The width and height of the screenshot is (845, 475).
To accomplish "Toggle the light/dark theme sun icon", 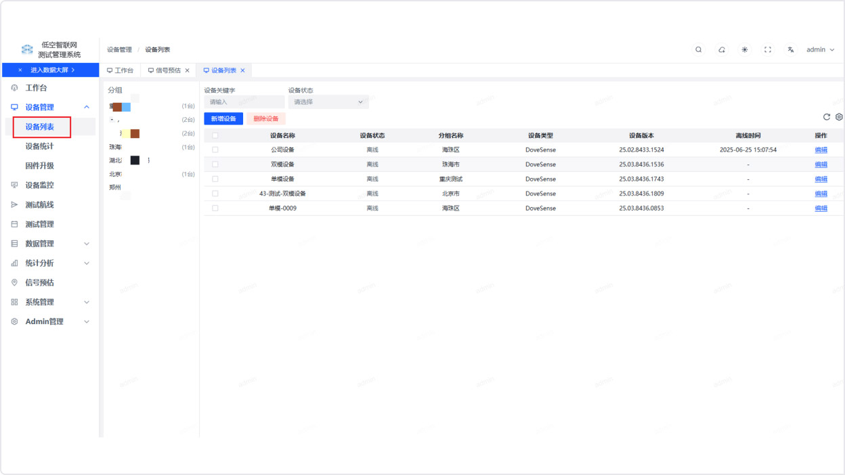I will click(x=745, y=49).
